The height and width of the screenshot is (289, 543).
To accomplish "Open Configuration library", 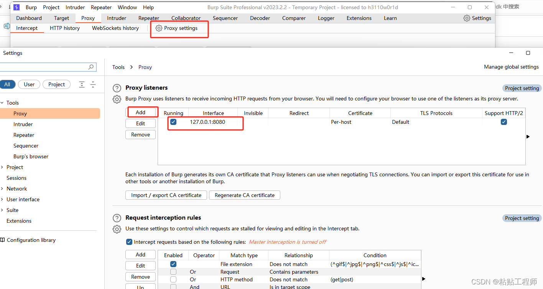I will [x=31, y=240].
